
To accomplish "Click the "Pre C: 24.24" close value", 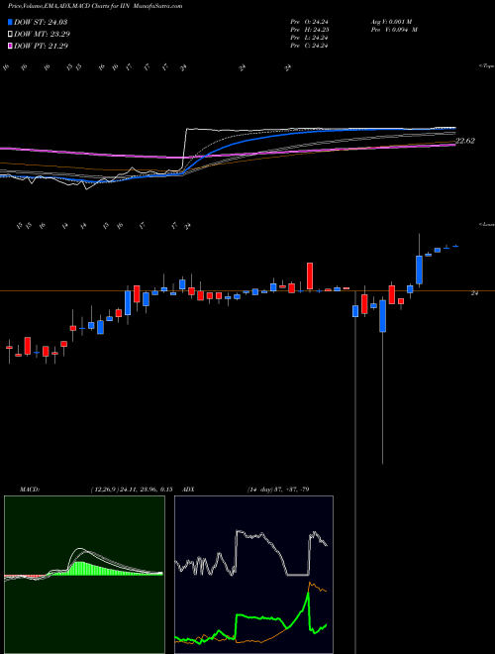I will (309, 46).
